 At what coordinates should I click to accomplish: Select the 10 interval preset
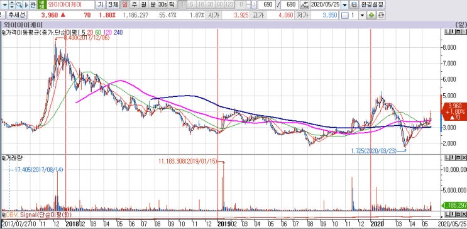[x=201, y=4]
